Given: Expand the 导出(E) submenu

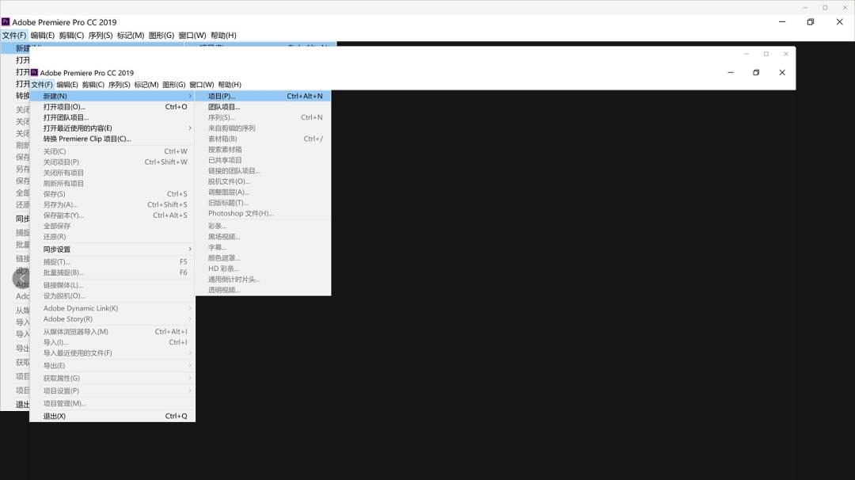Looking at the screenshot, I should (112, 365).
